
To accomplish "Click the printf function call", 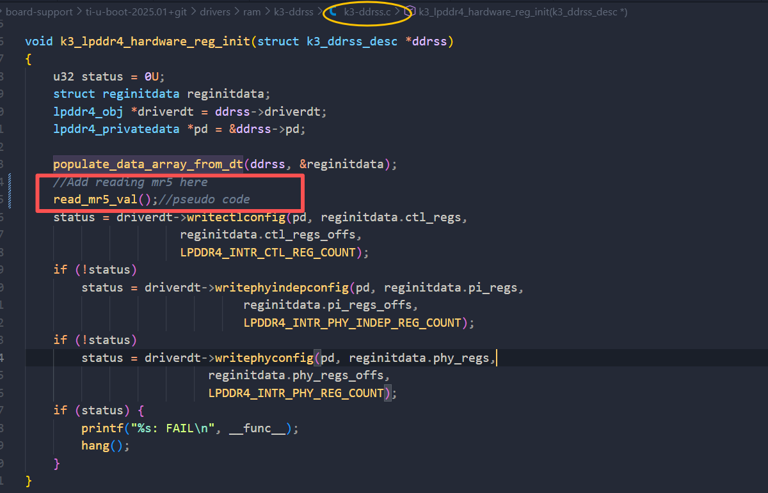I will [102, 428].
